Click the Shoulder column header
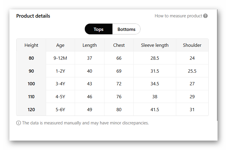227x150 pixels. click(x=192, y=45)
